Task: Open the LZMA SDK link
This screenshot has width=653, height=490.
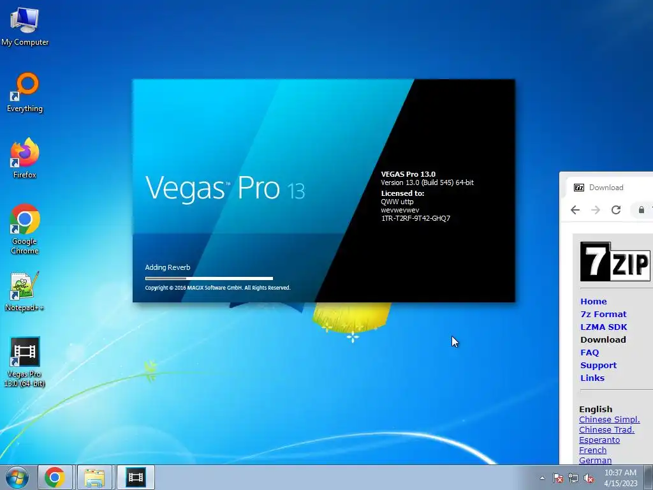Action: click(603, 327)
